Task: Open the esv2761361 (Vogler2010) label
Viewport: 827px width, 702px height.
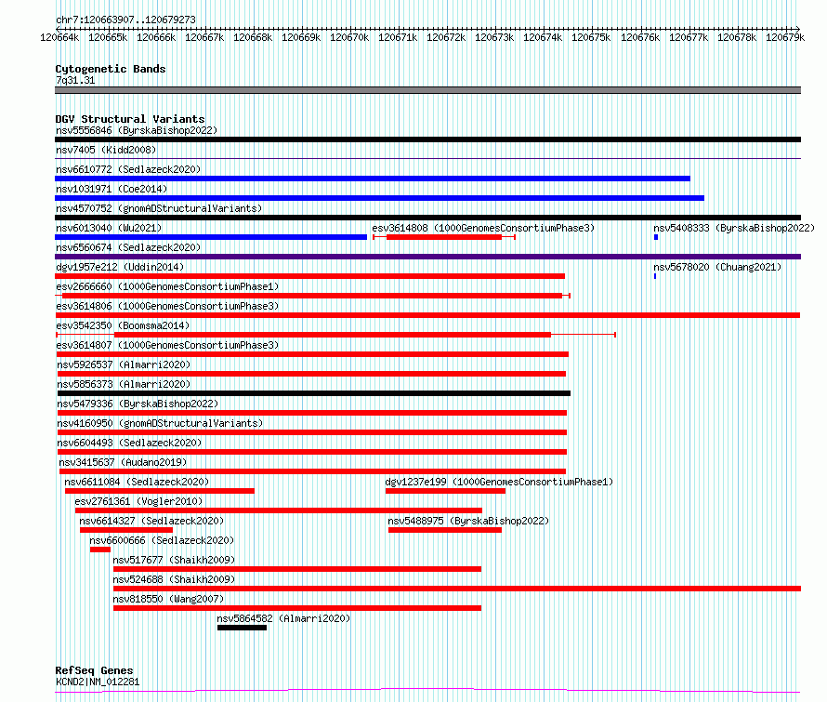Action: coord(138,501)
